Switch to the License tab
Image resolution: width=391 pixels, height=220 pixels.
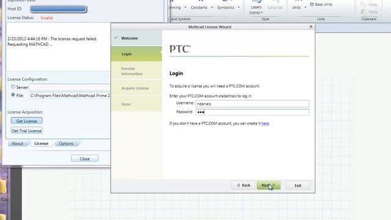41,144
